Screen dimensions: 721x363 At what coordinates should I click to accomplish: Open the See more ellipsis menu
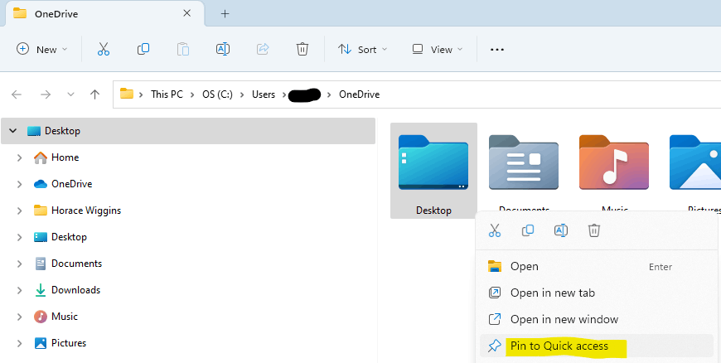[497, 49]
